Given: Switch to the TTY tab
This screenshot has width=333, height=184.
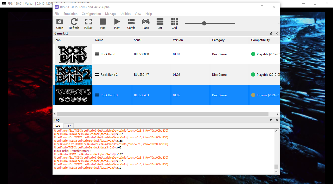Looking at the screenshot, I should (x=68, y=126).
